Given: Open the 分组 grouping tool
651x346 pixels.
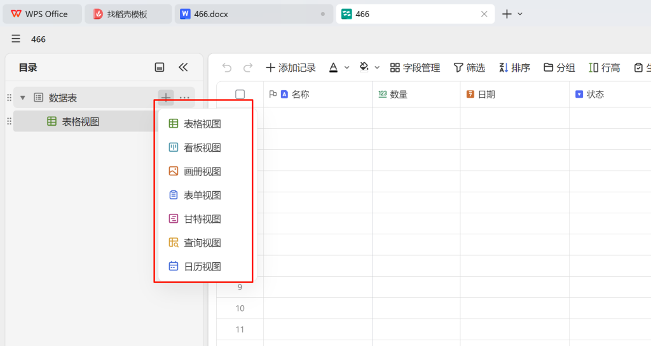Looking at the screenshot, I should click(x=559, y=67).
